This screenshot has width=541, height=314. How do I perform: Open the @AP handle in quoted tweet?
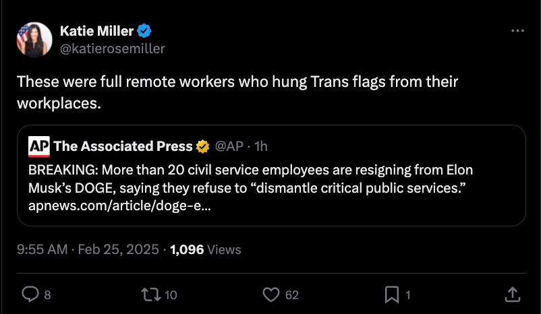click(x=229, y=146)
